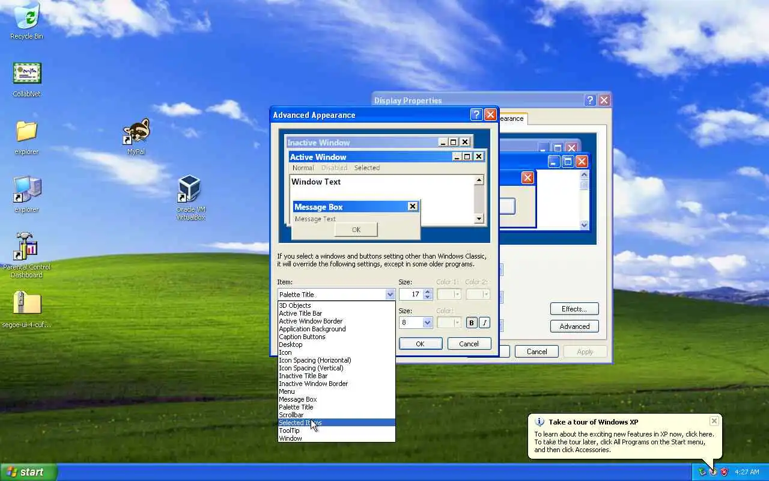Collapse the Item dropdown via its arrow
769x481 pixels.
pyautogui.click(x=390, y=295)
